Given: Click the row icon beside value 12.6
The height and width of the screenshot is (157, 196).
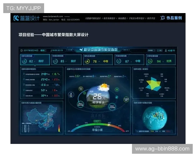Looking at the screenshot, I should 24,85.
